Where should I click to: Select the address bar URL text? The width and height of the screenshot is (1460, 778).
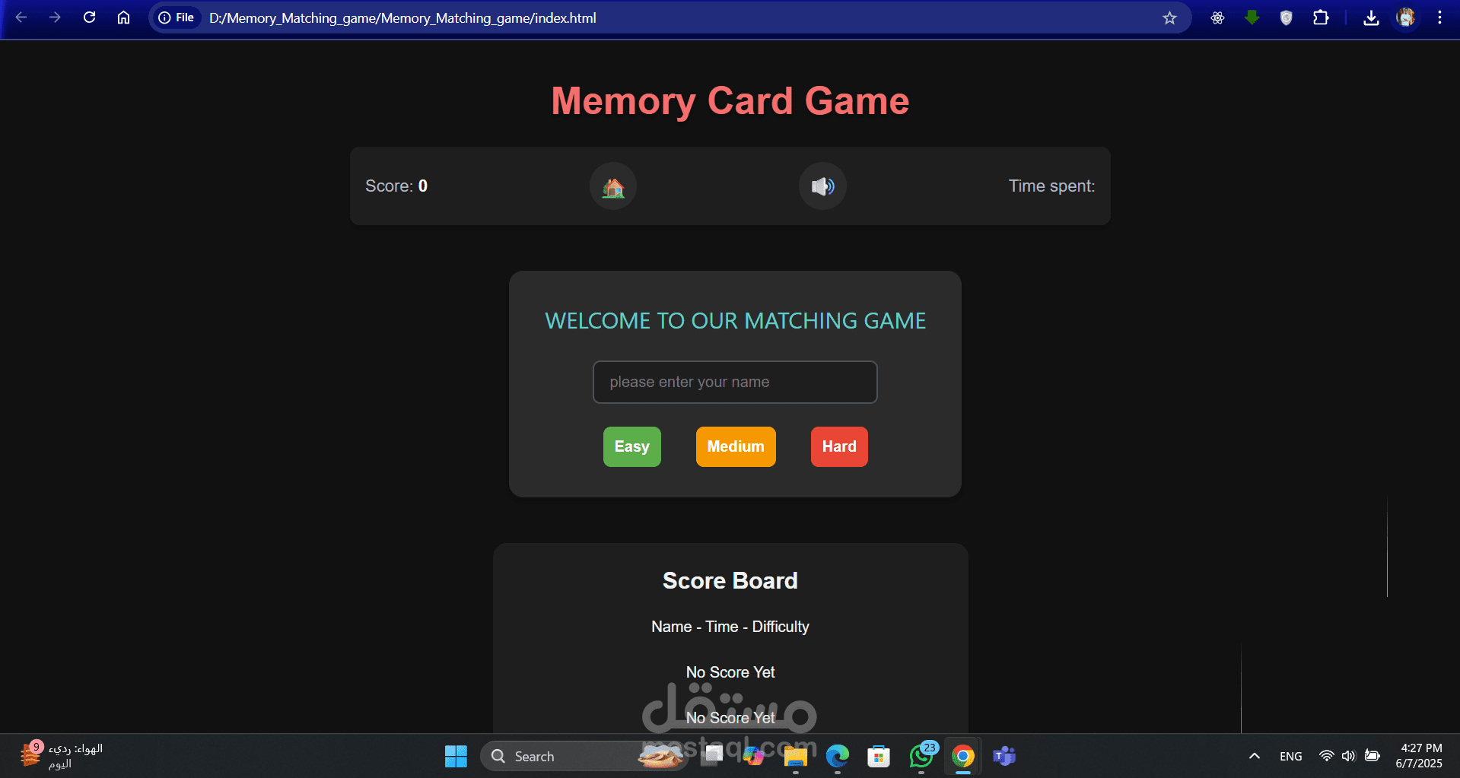click(402, 18)
